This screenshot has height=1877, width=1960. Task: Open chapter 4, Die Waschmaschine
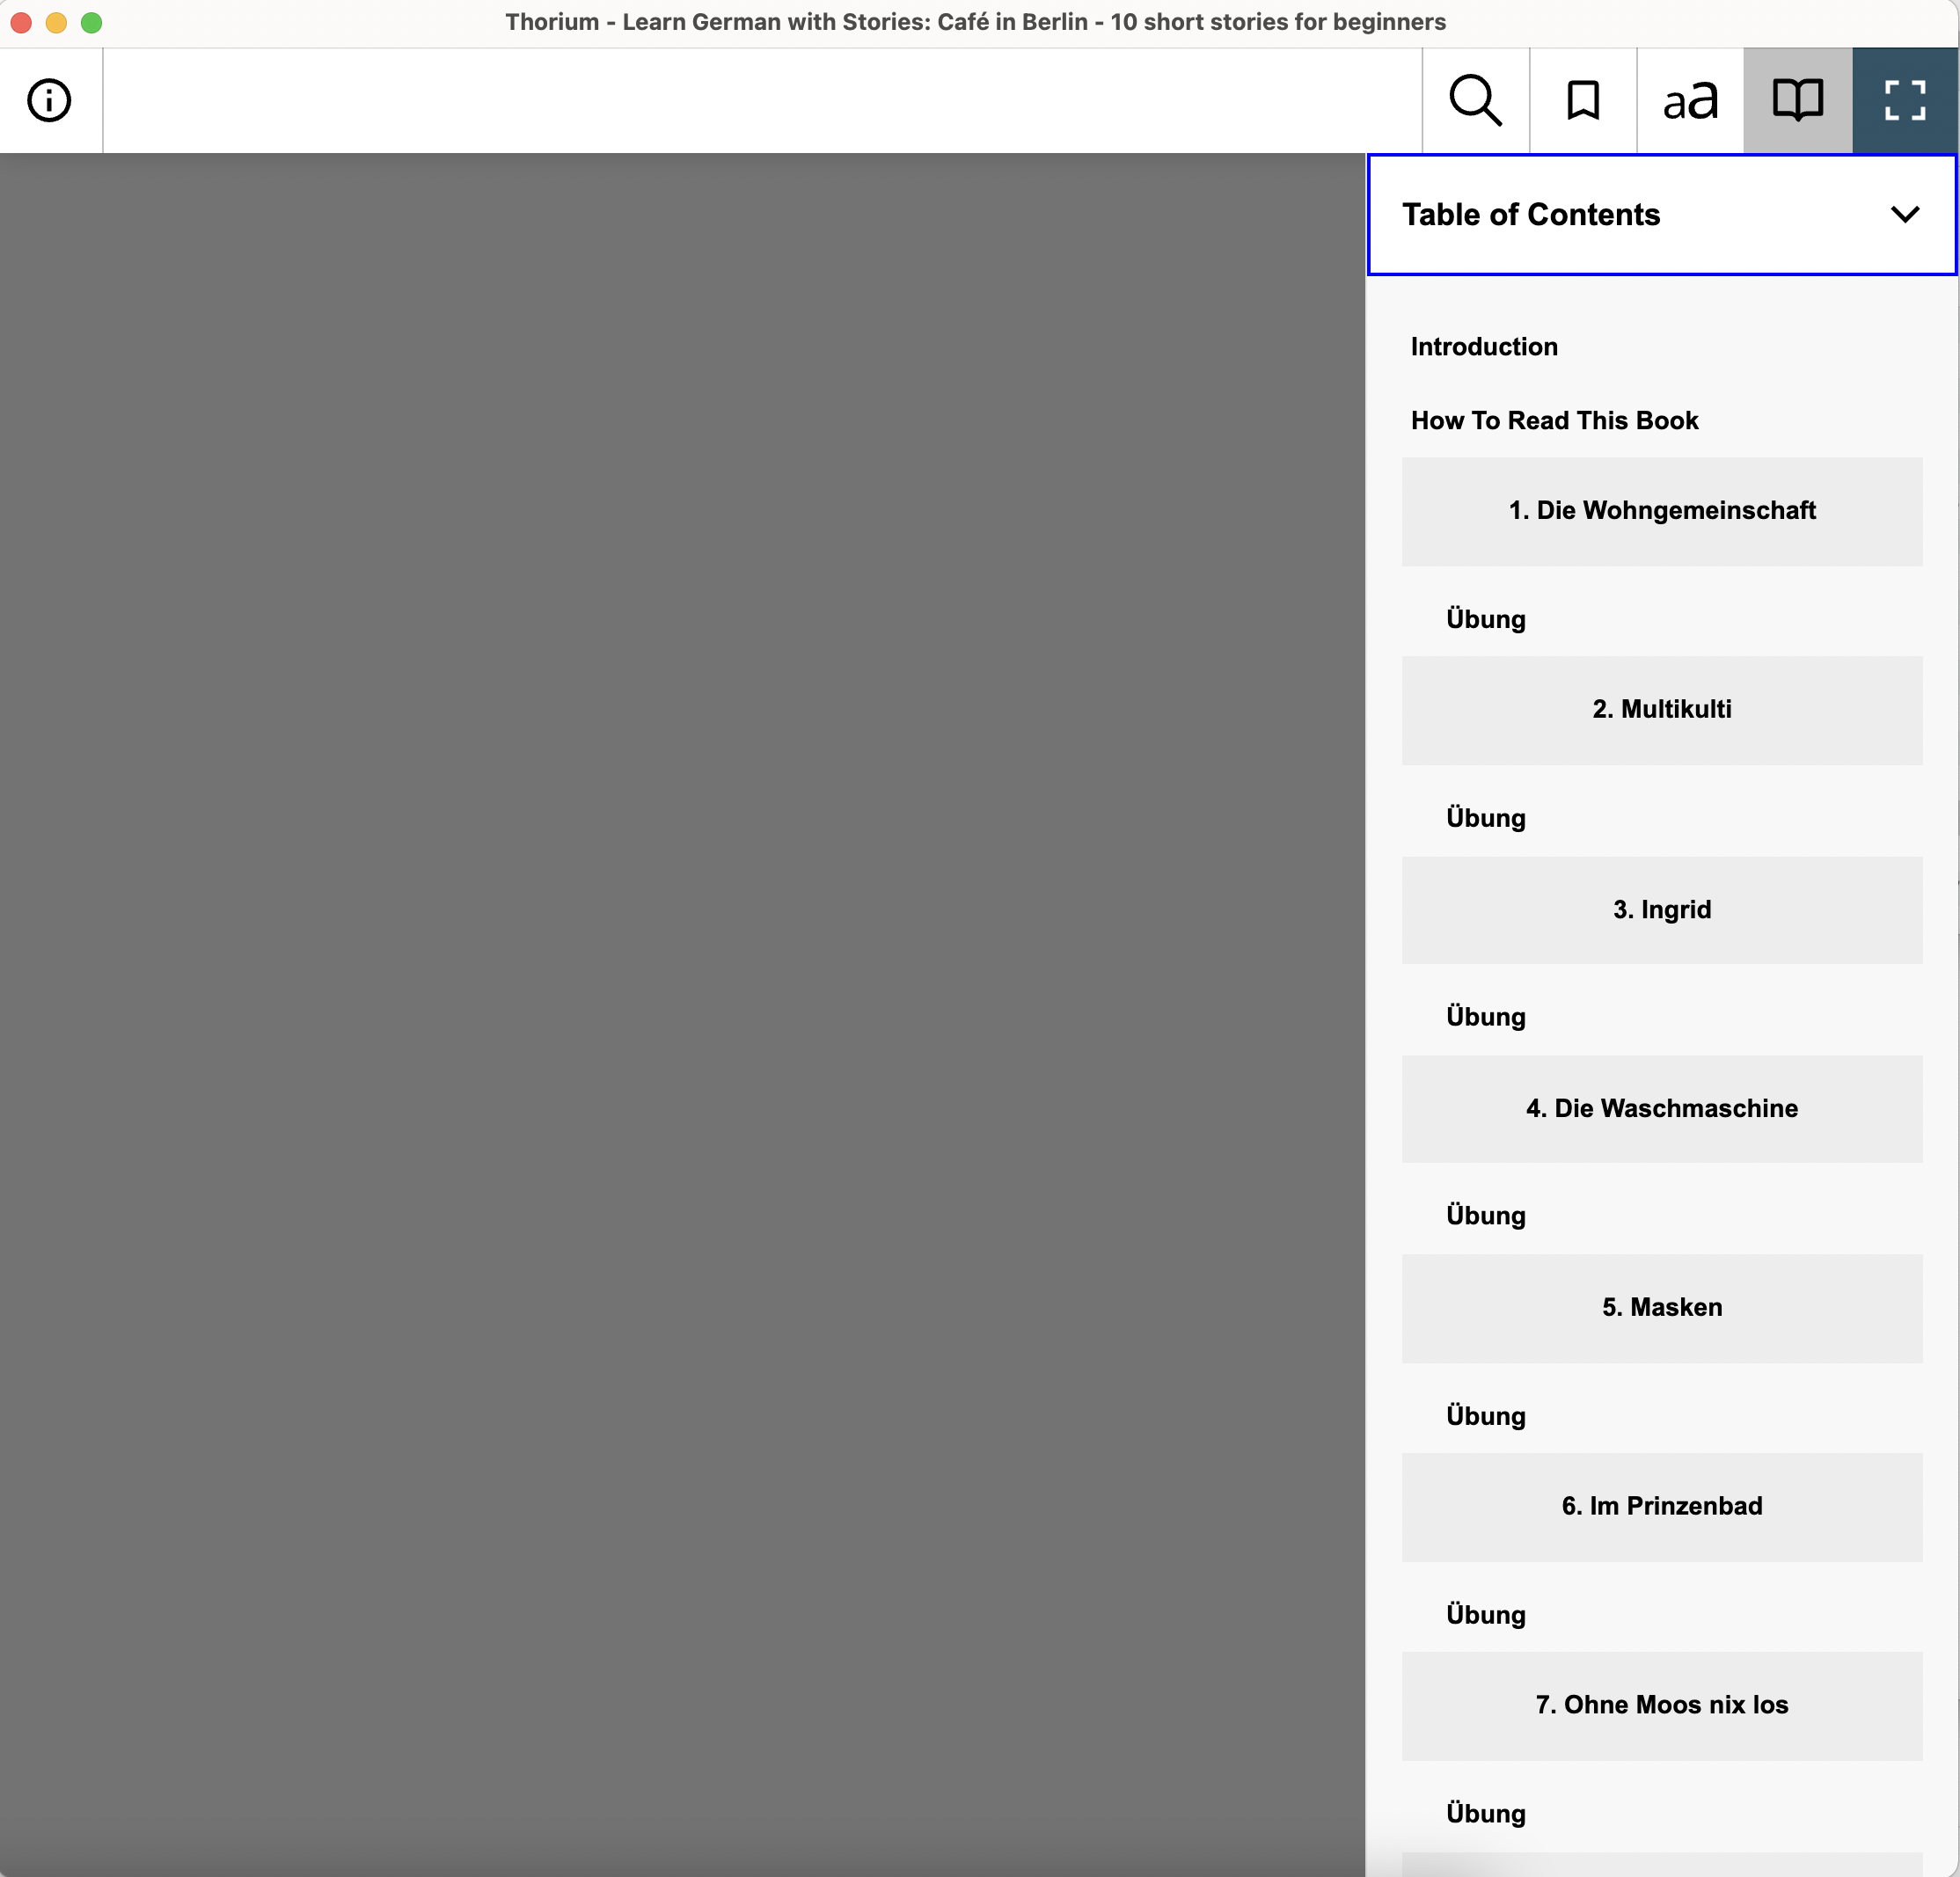point(1661,1108)
